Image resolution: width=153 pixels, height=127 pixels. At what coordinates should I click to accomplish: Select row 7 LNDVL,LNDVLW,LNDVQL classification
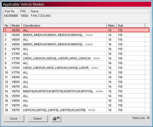coord(57,58)
